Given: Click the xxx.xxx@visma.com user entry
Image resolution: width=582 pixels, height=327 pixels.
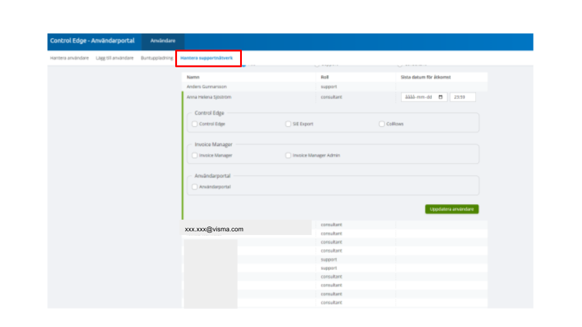Looking at the screenshot, I should 214,229.
